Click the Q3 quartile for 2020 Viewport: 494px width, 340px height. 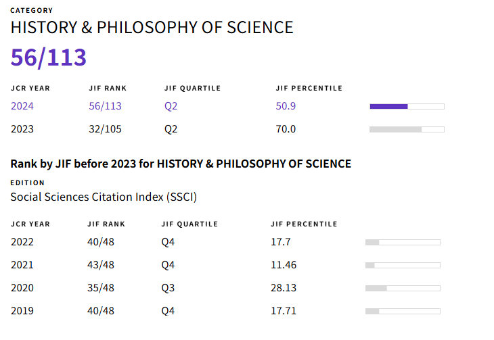168,288
